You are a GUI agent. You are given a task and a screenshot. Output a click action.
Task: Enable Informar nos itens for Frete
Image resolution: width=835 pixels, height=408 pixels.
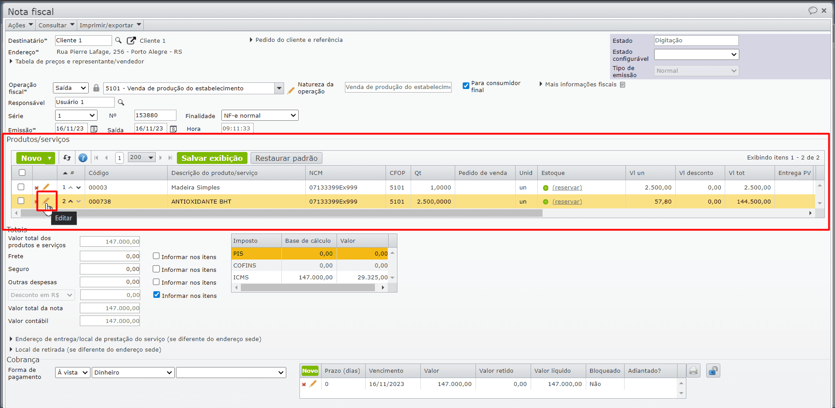pyautogui.click(x=156, y=256)
